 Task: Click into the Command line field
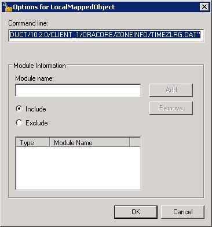(106, 35)
